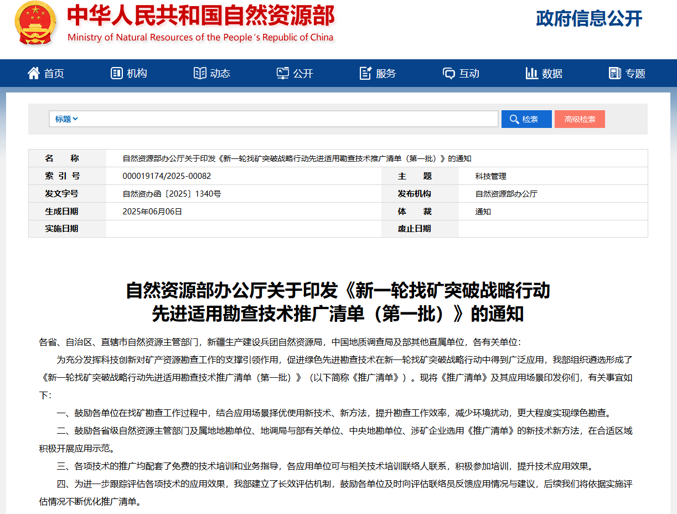Open 高级检索 advanced search
Image resolution: width=677 pixels, height=514 pixels.
pos(580,119)
